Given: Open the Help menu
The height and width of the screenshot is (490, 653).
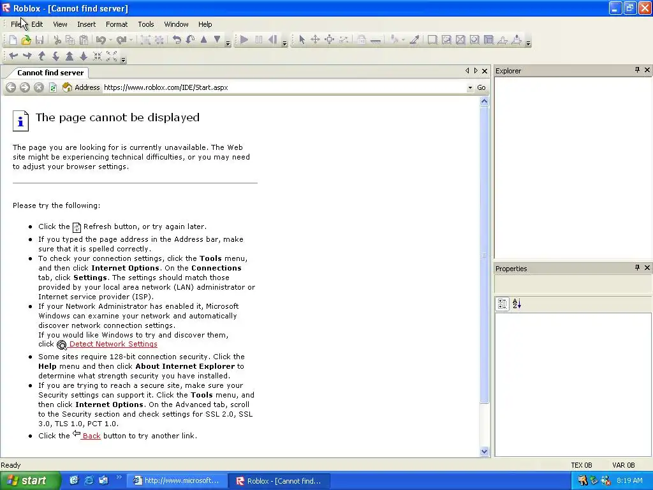Looking at the screenshot, I should (x=205, y=24).
